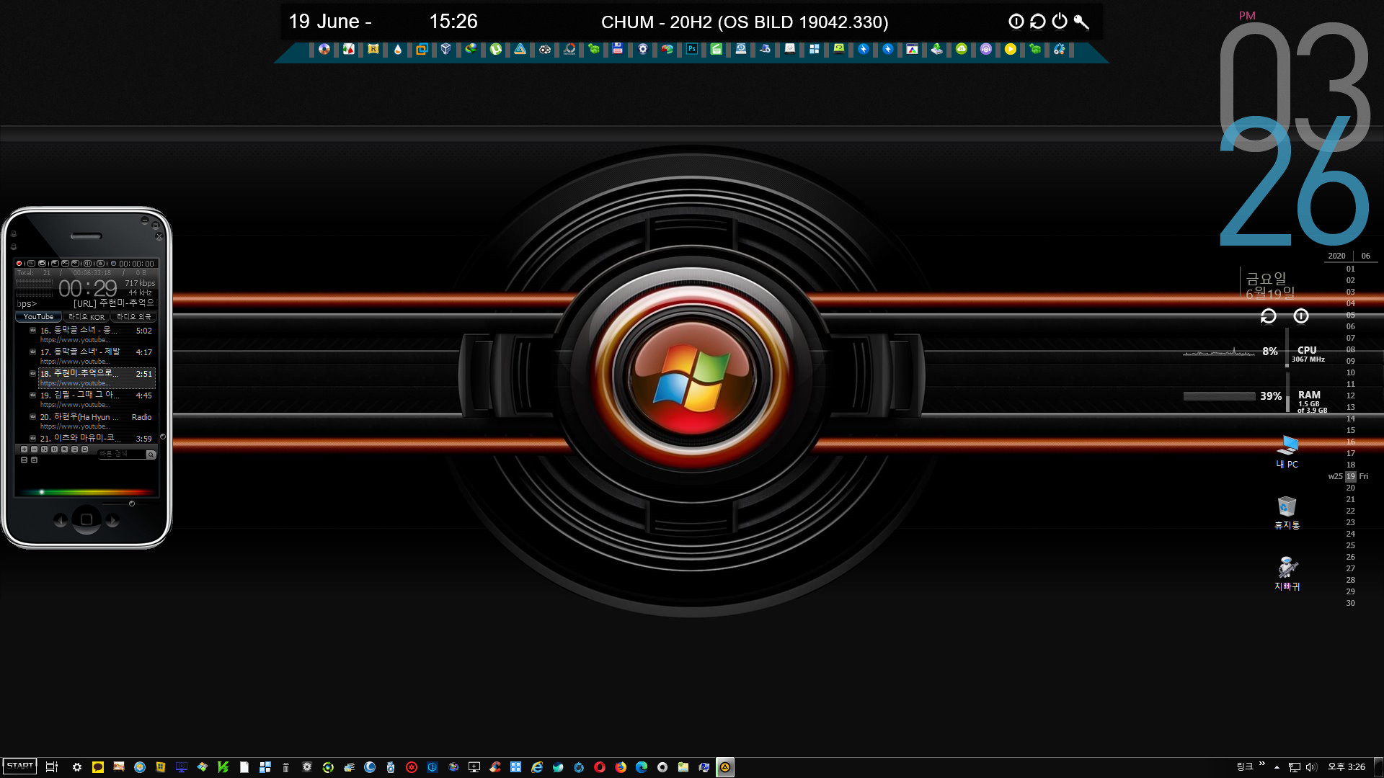Switch to the 라디오 KOR tab

86,317
